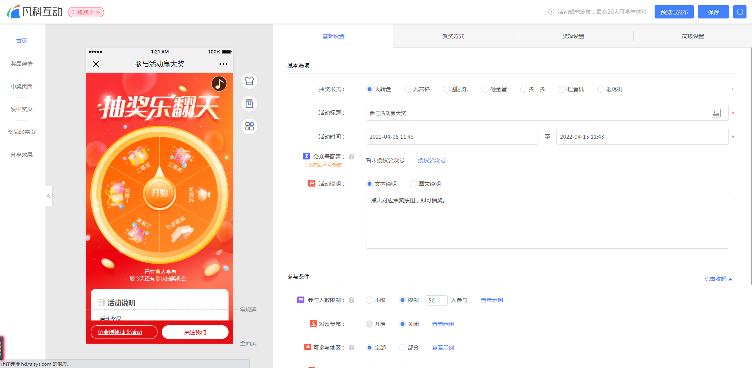Click the 开始 button on the wheel
The image size is (752, 368).
click(159, 192)
